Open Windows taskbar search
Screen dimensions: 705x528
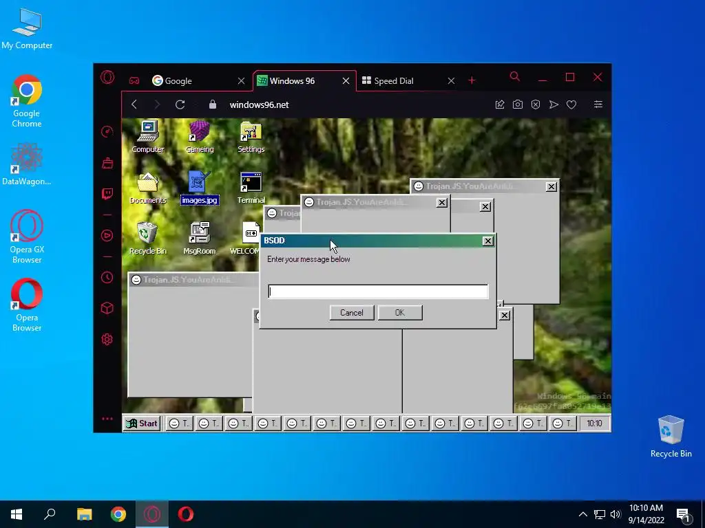tap(50, 514)
